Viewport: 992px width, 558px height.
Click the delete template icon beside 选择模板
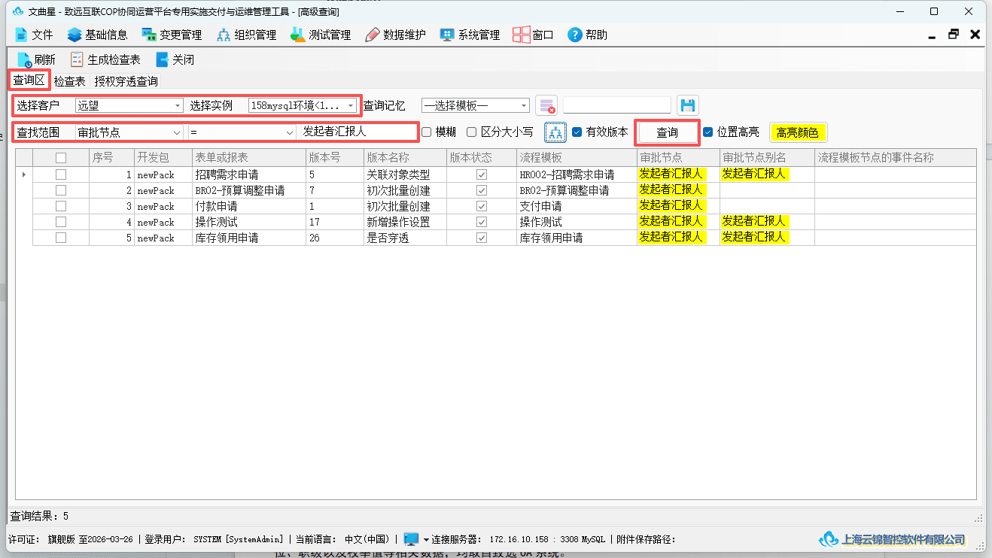coord(547,105)
